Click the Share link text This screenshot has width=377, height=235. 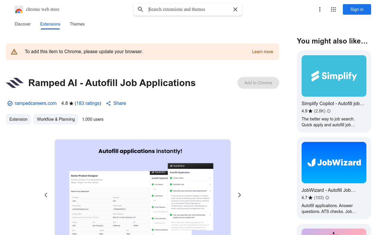coord(120,103)
